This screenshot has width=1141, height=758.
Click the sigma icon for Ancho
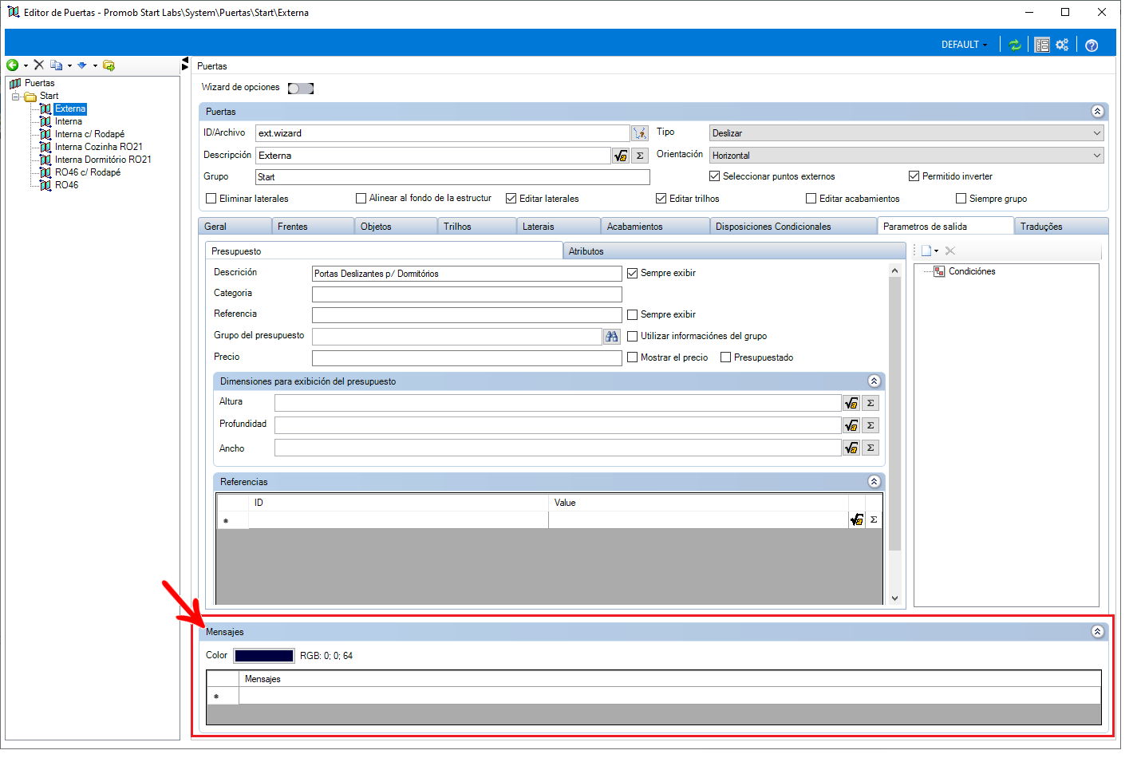coord(871,448)
